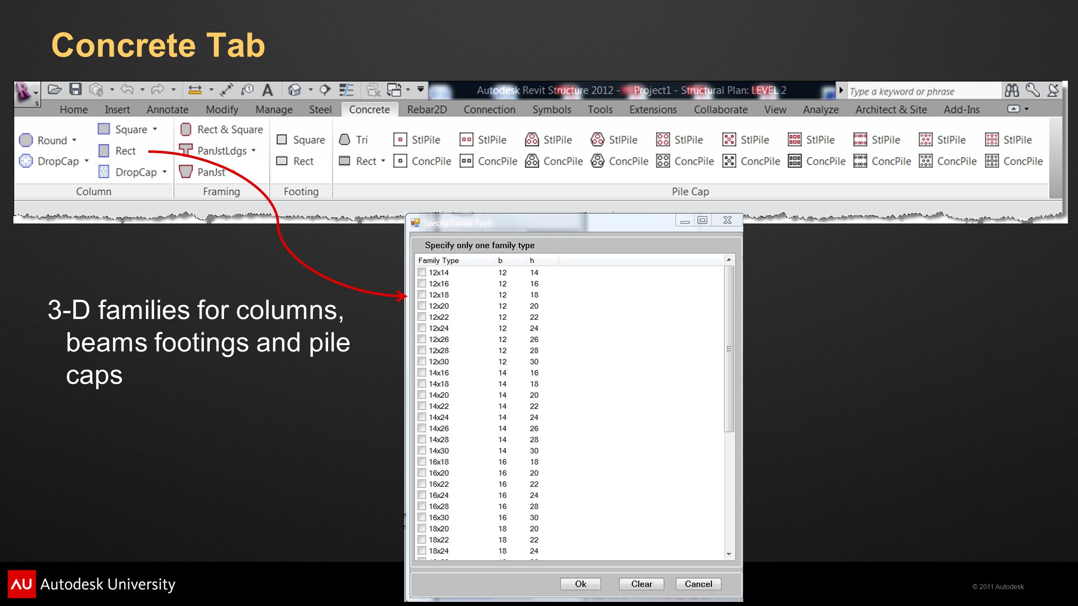The image size is (1078, 606).
Task: Check the 12x18 family type box
Action: [422, 295]
